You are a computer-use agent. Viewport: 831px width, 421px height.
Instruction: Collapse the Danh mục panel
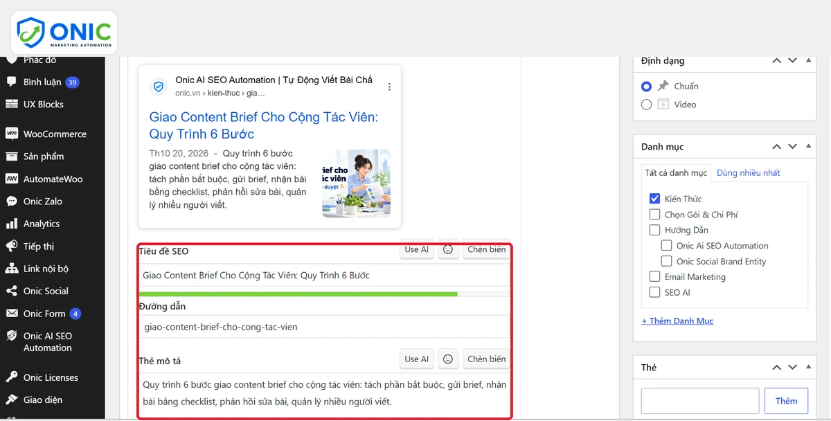click(x=809, y=147)
